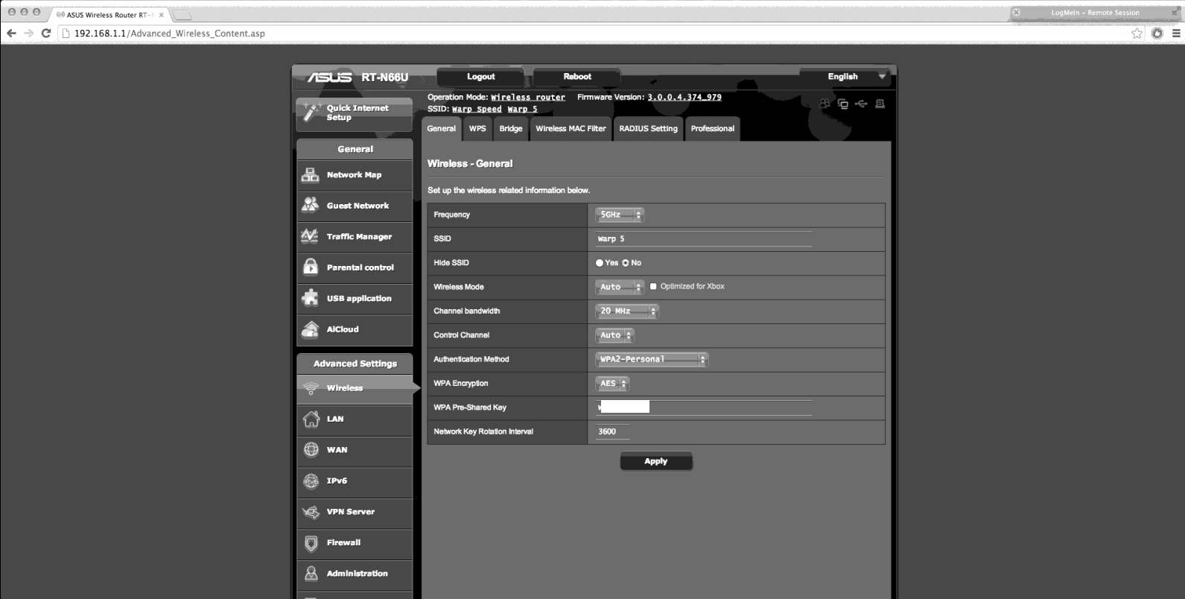The width and height of the screenshot is (1185, 599).
Task: Click the Warp 5 SSID link in header
Action: tap(522, 110)
